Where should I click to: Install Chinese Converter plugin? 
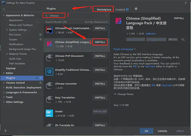pos(100,84)
